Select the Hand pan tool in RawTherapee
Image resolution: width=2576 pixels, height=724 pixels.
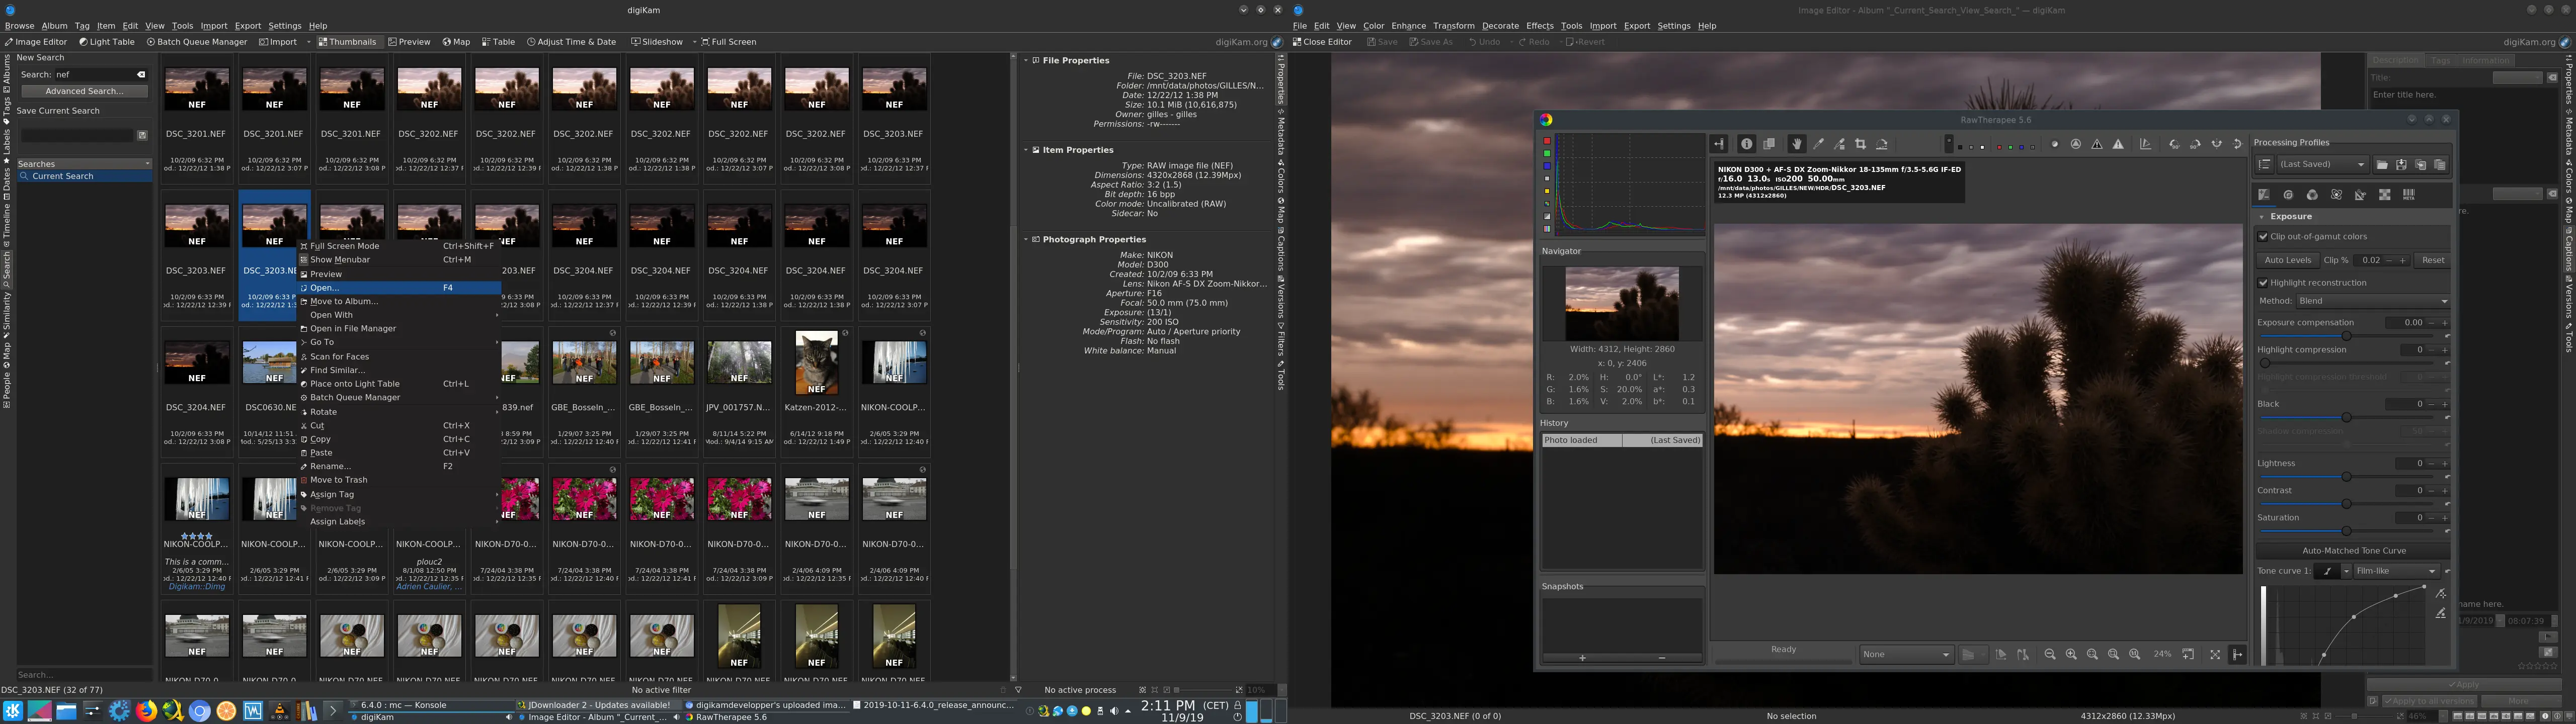(x=1798, y=145)
